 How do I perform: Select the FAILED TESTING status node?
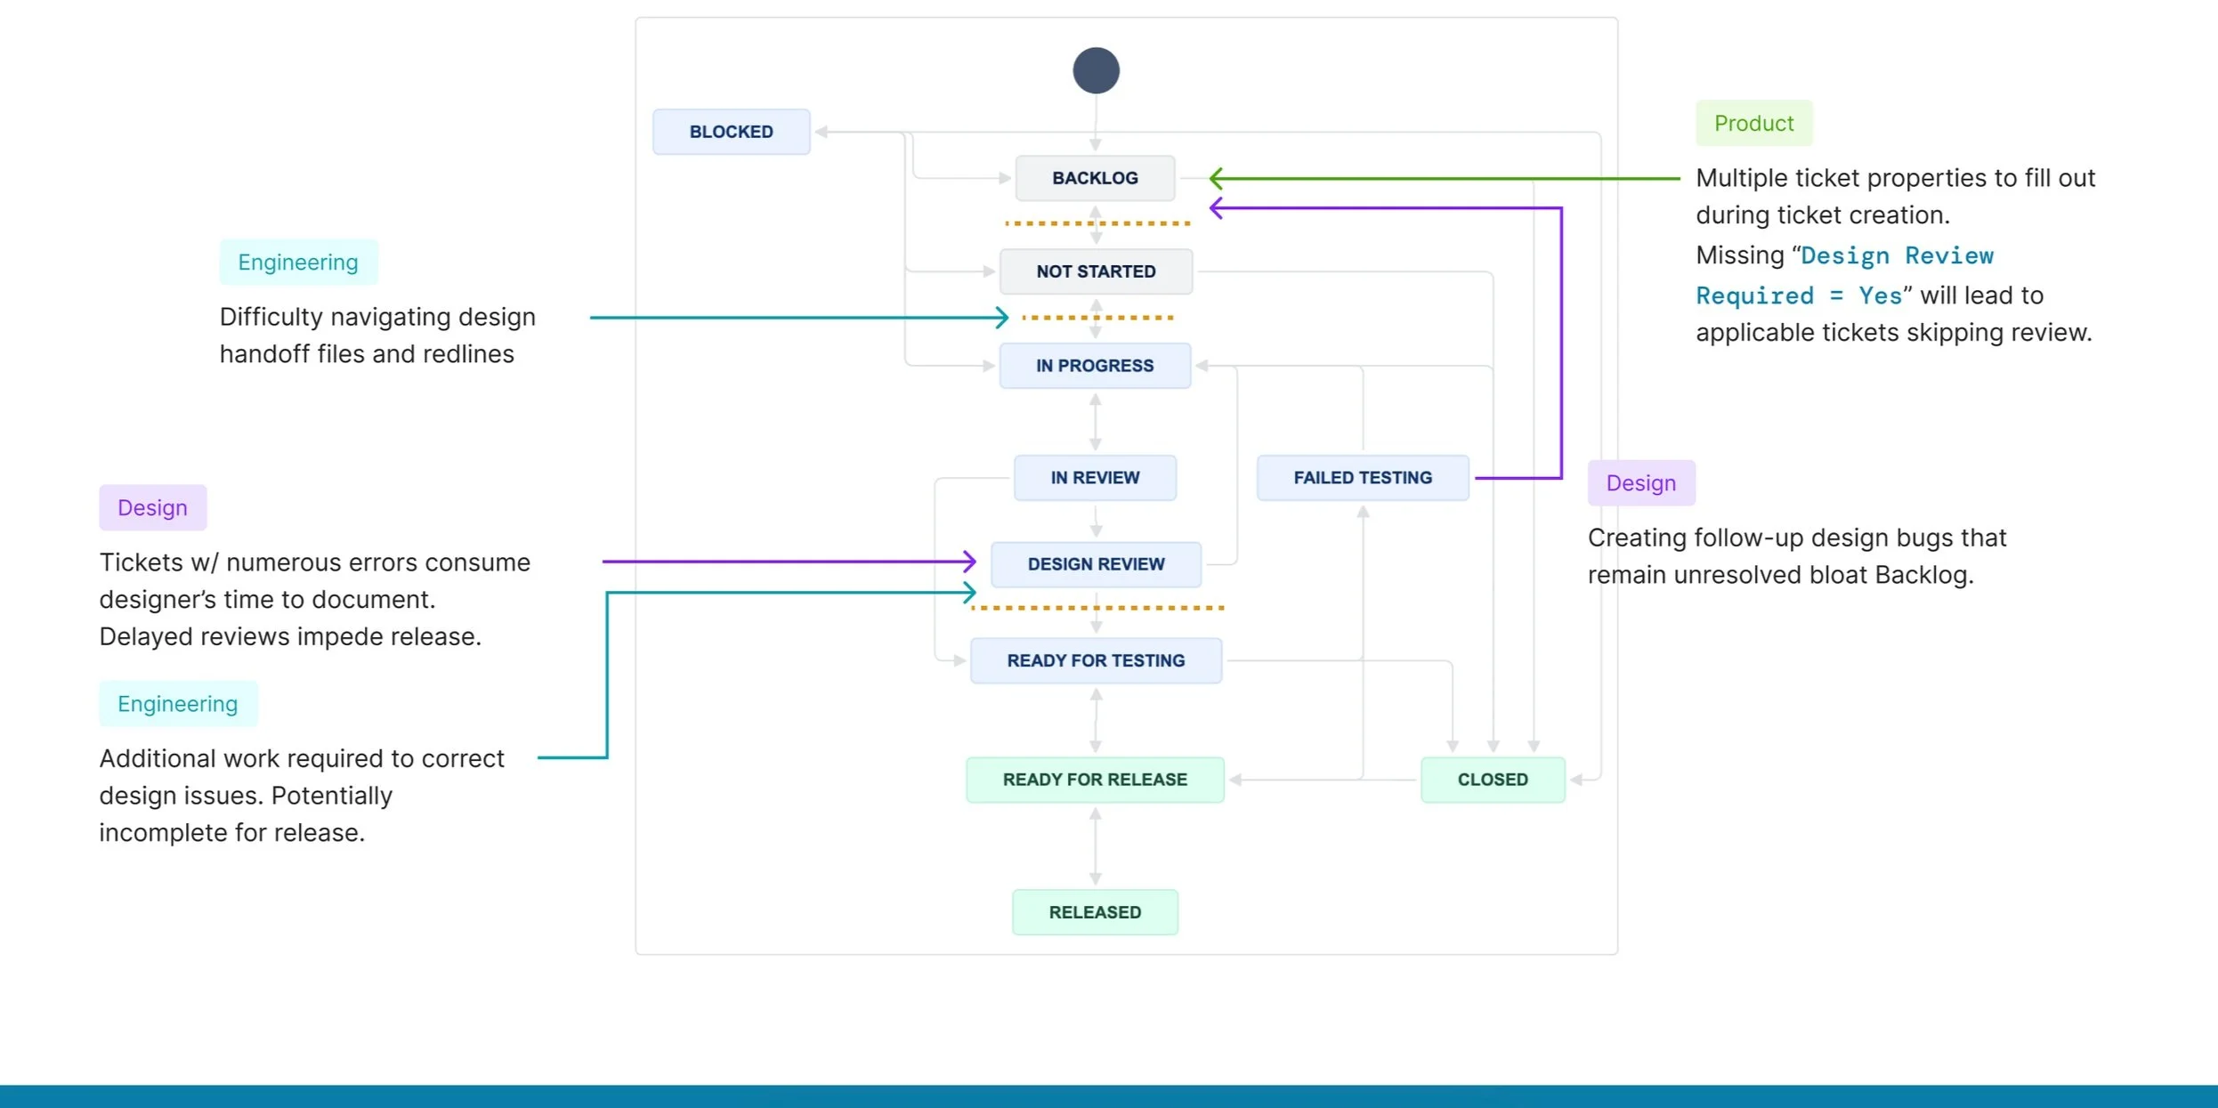click(1363, 478)
